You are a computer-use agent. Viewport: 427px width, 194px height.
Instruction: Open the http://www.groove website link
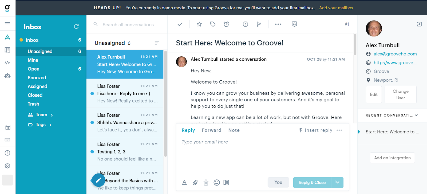pos(395,63)
